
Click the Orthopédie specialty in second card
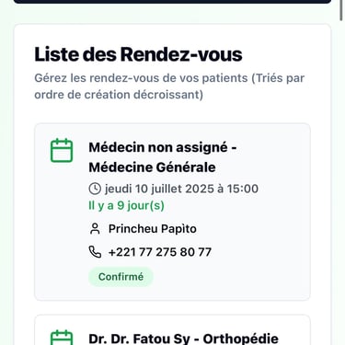coord(241,339)
